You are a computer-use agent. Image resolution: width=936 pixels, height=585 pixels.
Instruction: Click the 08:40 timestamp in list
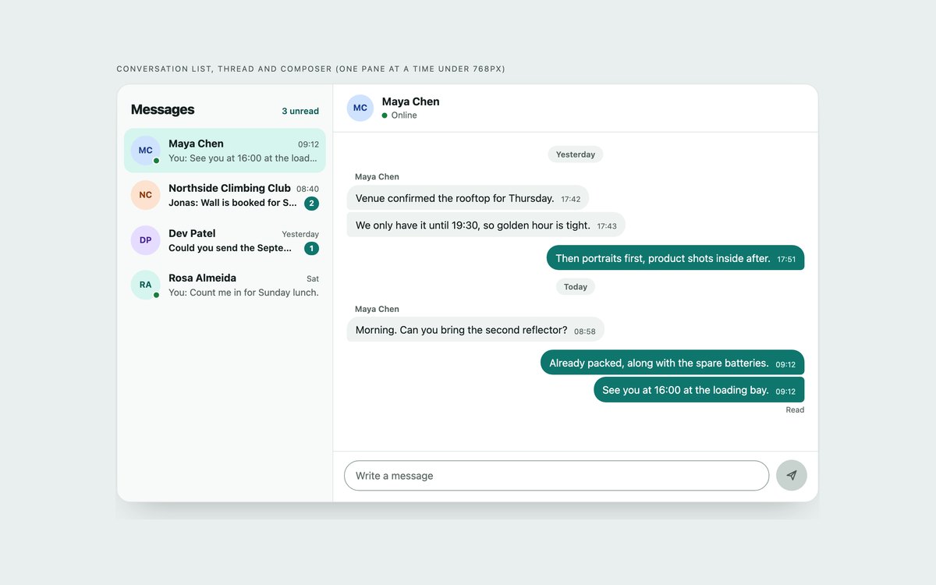[x=307, y=189]
